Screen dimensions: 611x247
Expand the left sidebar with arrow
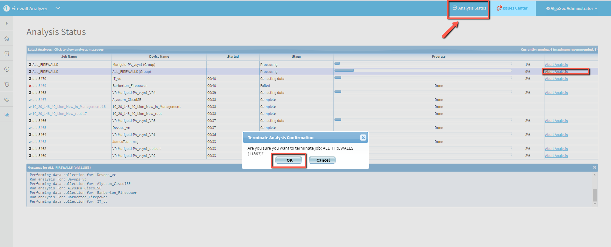click(x=6, y=23)
